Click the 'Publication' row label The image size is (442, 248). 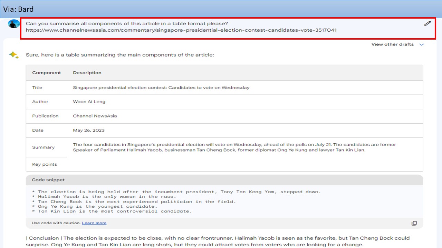tap(45, 116)
